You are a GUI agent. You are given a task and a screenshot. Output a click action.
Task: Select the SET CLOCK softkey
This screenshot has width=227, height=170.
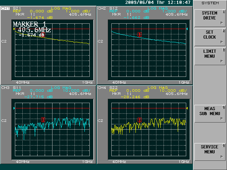click(x=210, y=37)
